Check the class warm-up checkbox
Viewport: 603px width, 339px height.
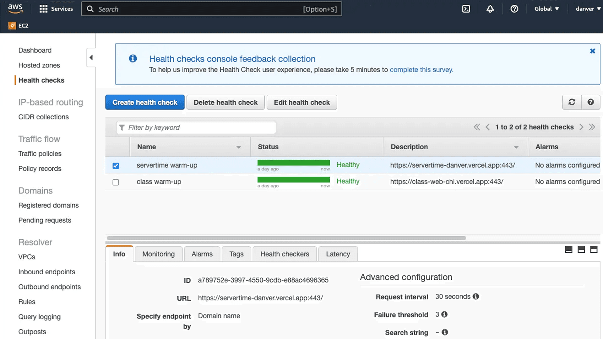(x=116, y=182)
